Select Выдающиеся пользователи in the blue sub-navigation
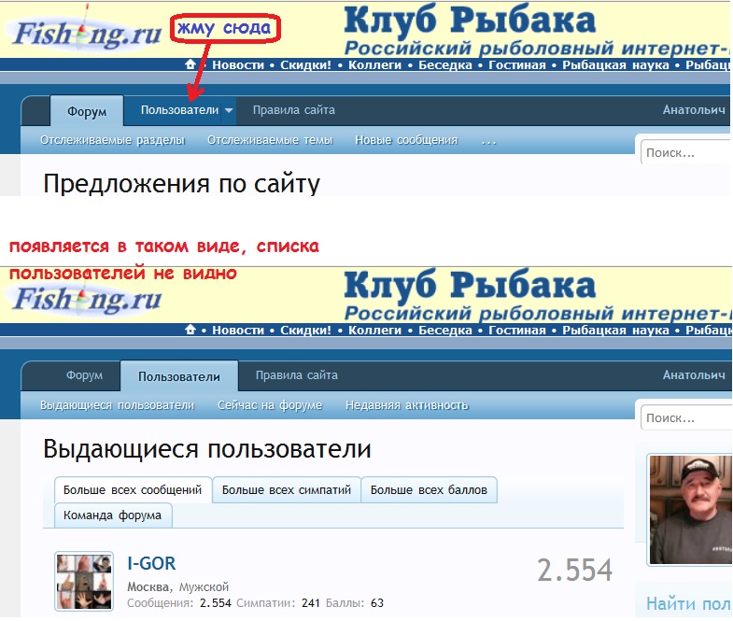The image size is (733, 621). (117, 405)
